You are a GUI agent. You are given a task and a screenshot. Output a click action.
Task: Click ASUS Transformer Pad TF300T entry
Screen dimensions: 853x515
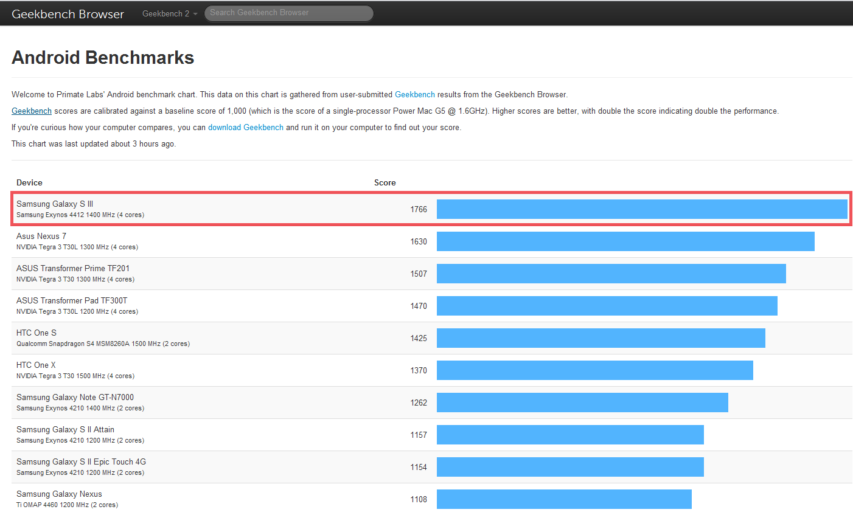click(72, 300)
